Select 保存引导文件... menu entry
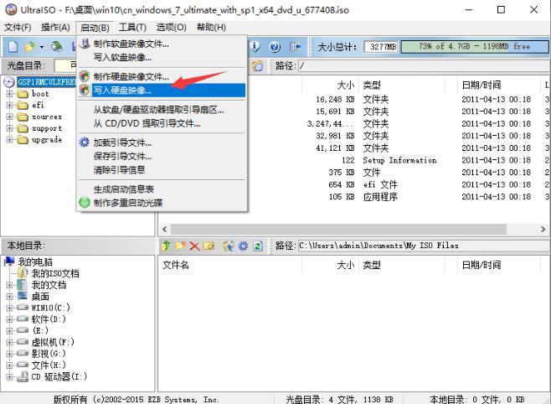Viewport: 551px width, 404px height. point(162,156)
